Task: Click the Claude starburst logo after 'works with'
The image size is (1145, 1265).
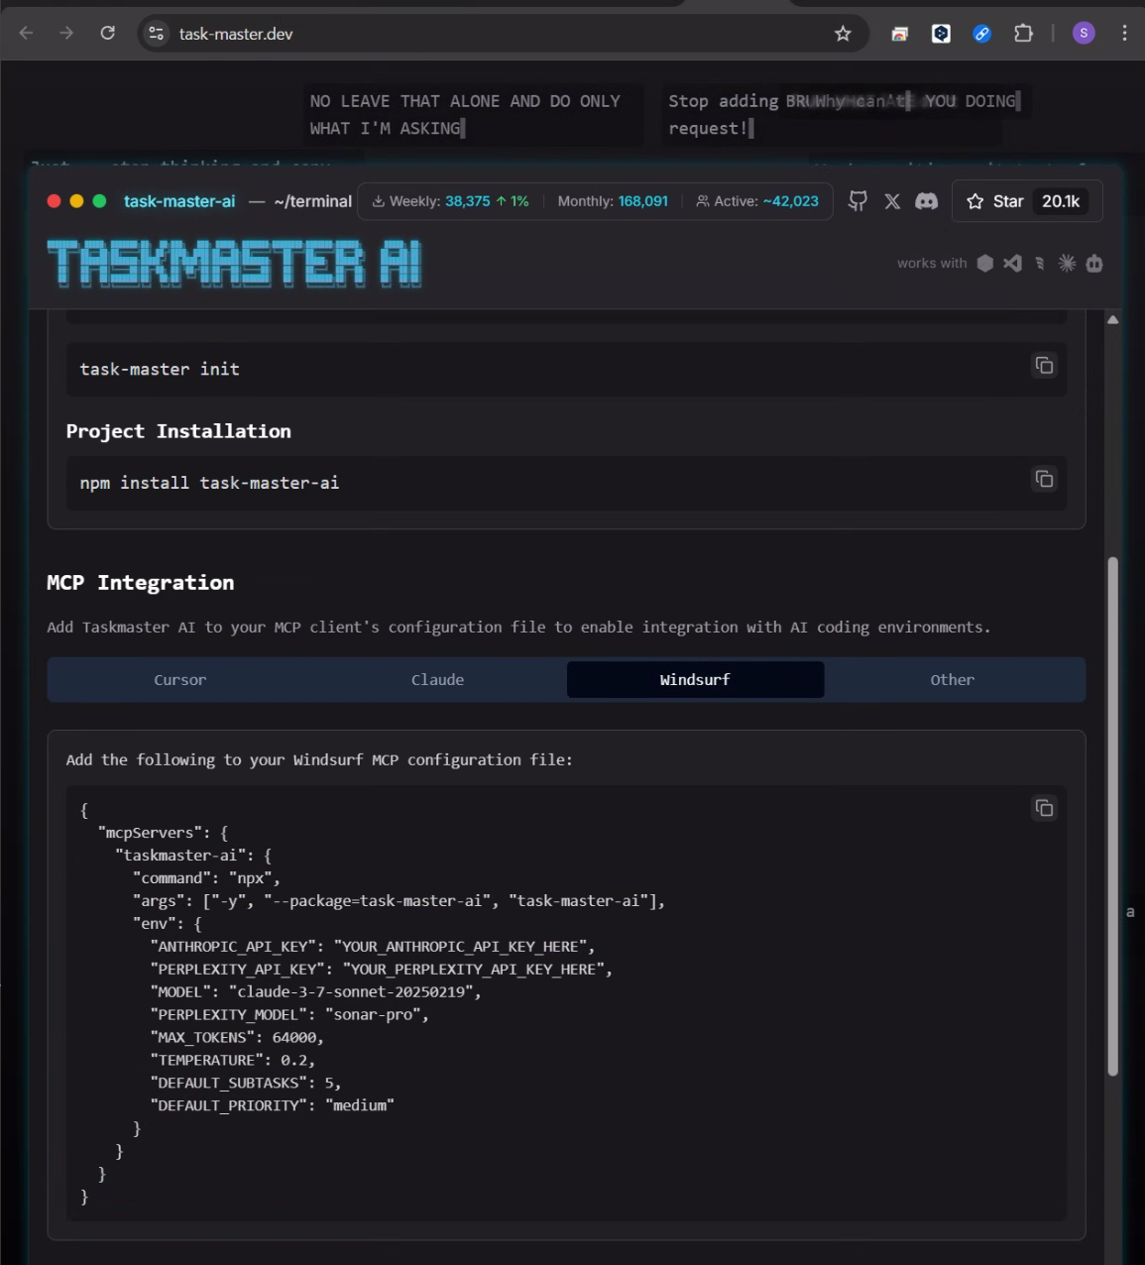Action: [1067, 263]
